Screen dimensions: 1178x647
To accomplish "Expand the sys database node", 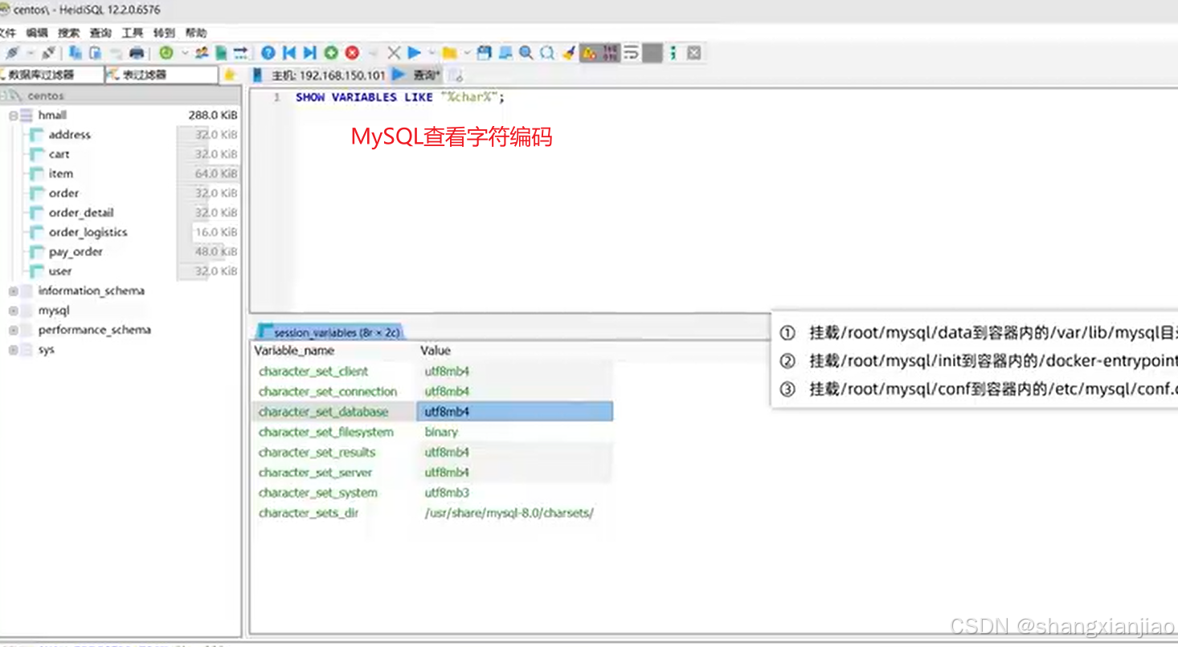I will (13, 350).
